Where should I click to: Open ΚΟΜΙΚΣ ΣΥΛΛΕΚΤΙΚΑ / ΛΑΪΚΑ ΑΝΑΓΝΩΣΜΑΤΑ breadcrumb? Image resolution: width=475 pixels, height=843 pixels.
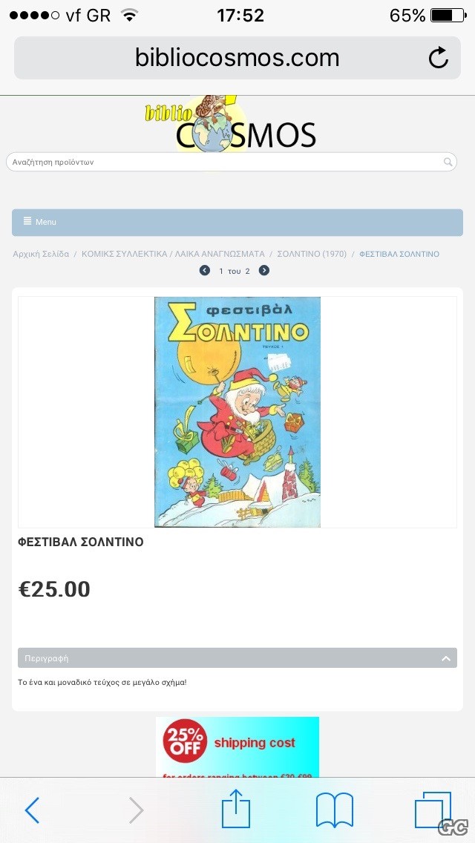(x=173, y=254)
